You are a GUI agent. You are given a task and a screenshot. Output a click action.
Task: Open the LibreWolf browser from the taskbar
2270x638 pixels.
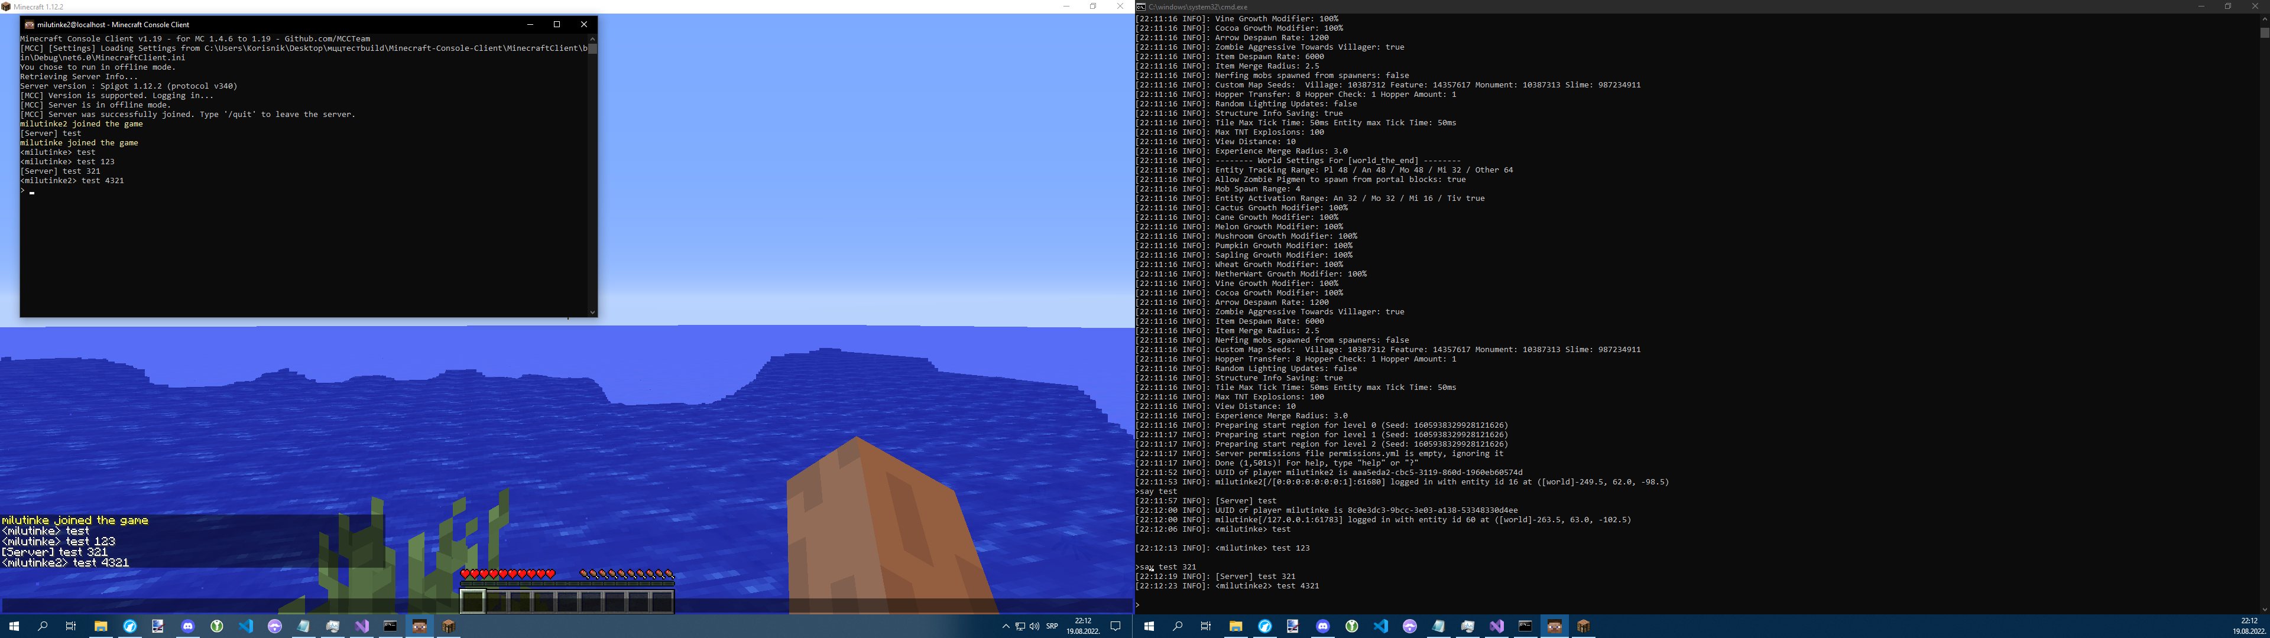[x=129, y=627]
